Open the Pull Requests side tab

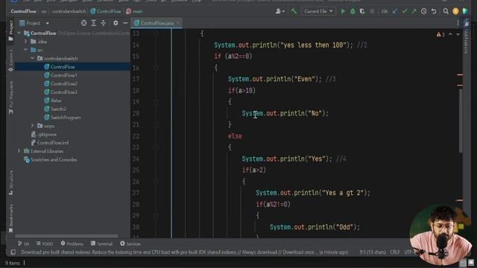[x=11, y=98]
